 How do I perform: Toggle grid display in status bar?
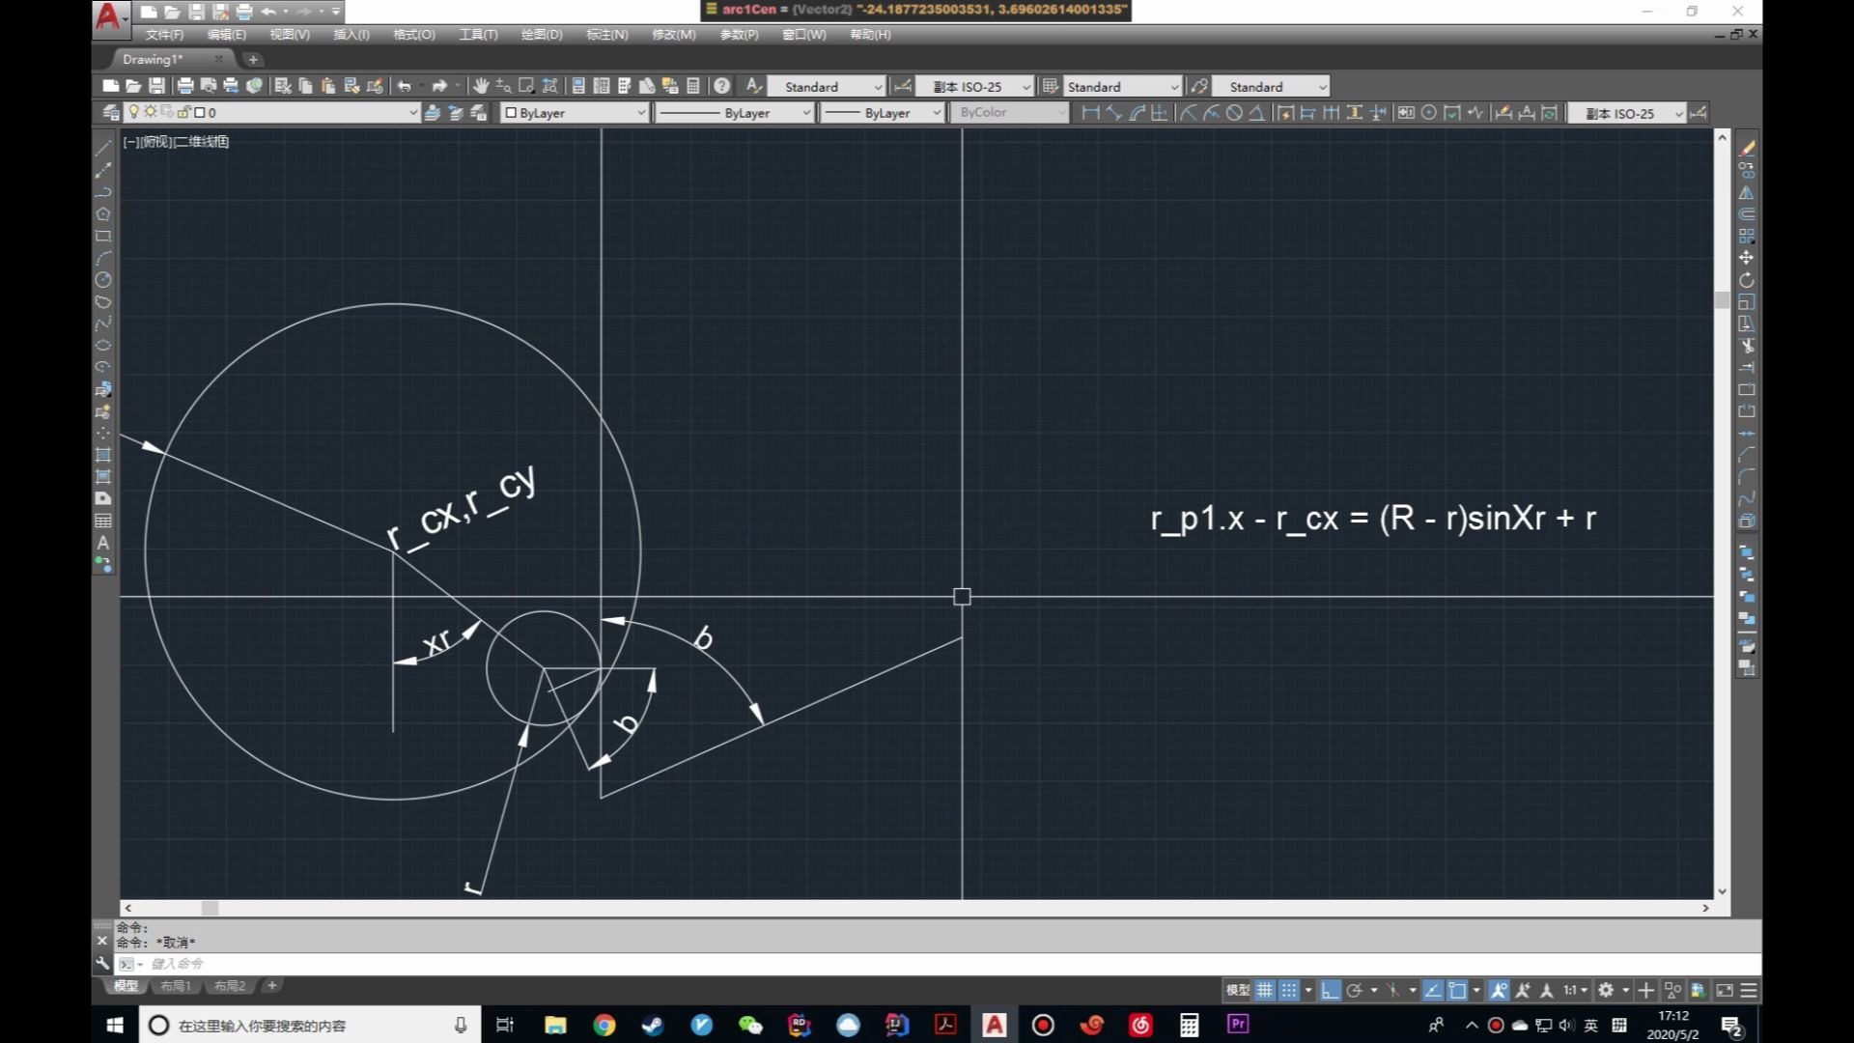(x=1265, y=991)
